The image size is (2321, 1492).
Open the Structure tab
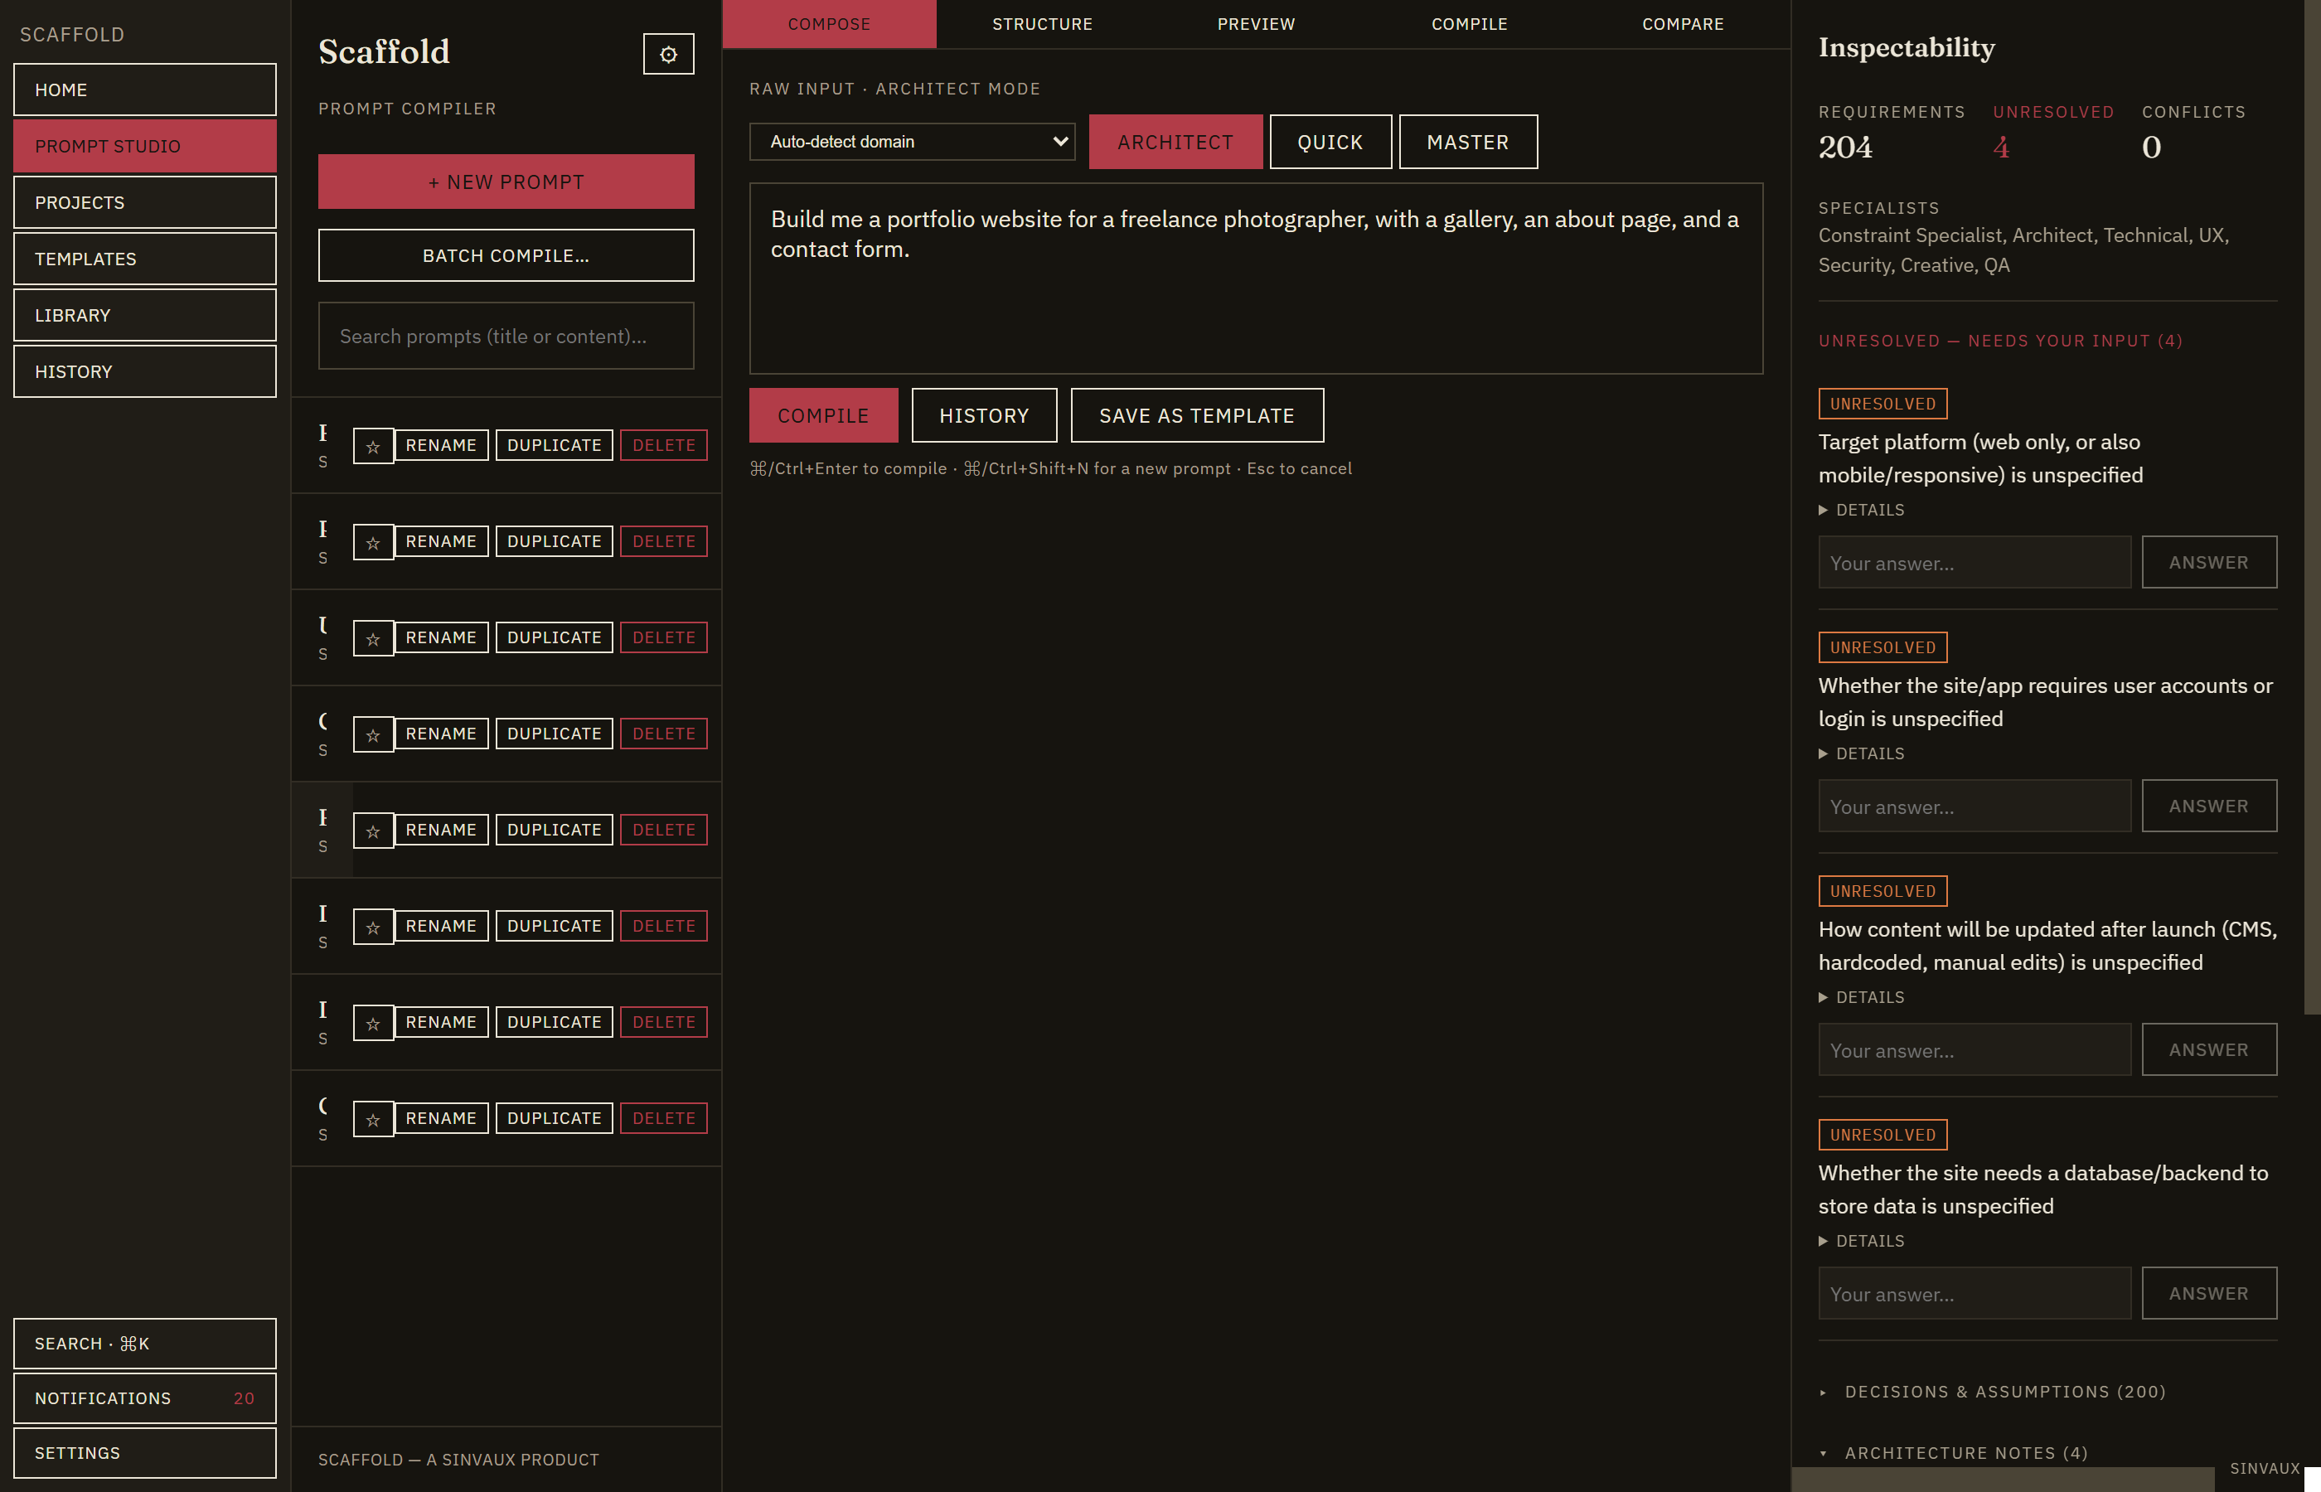(x=1042, y=24)
